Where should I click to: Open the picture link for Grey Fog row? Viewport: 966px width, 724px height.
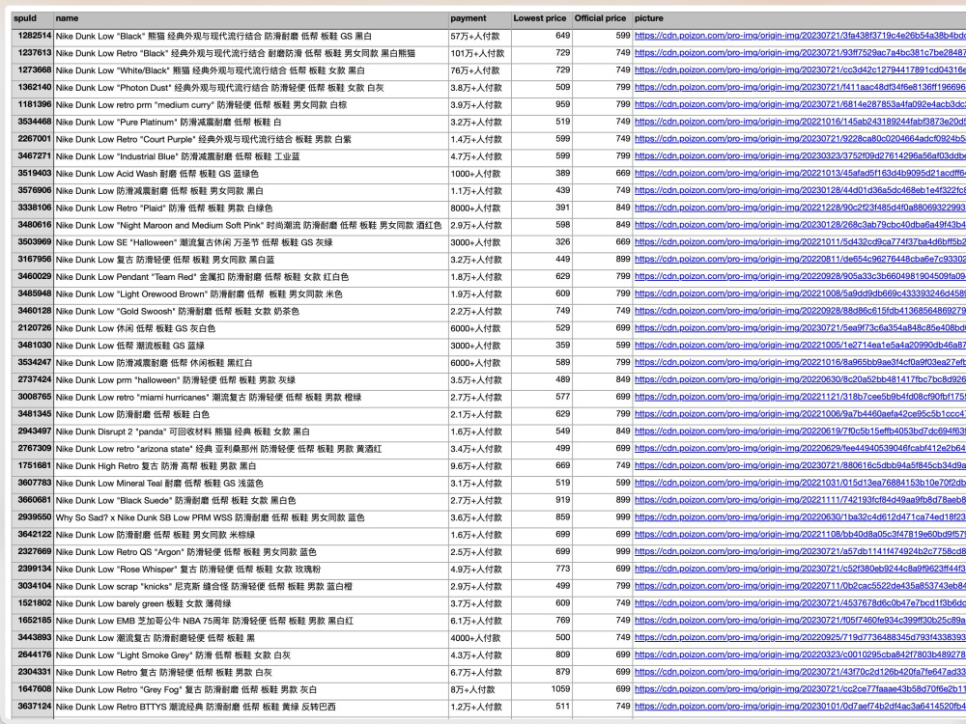click(x=800, y=690)
